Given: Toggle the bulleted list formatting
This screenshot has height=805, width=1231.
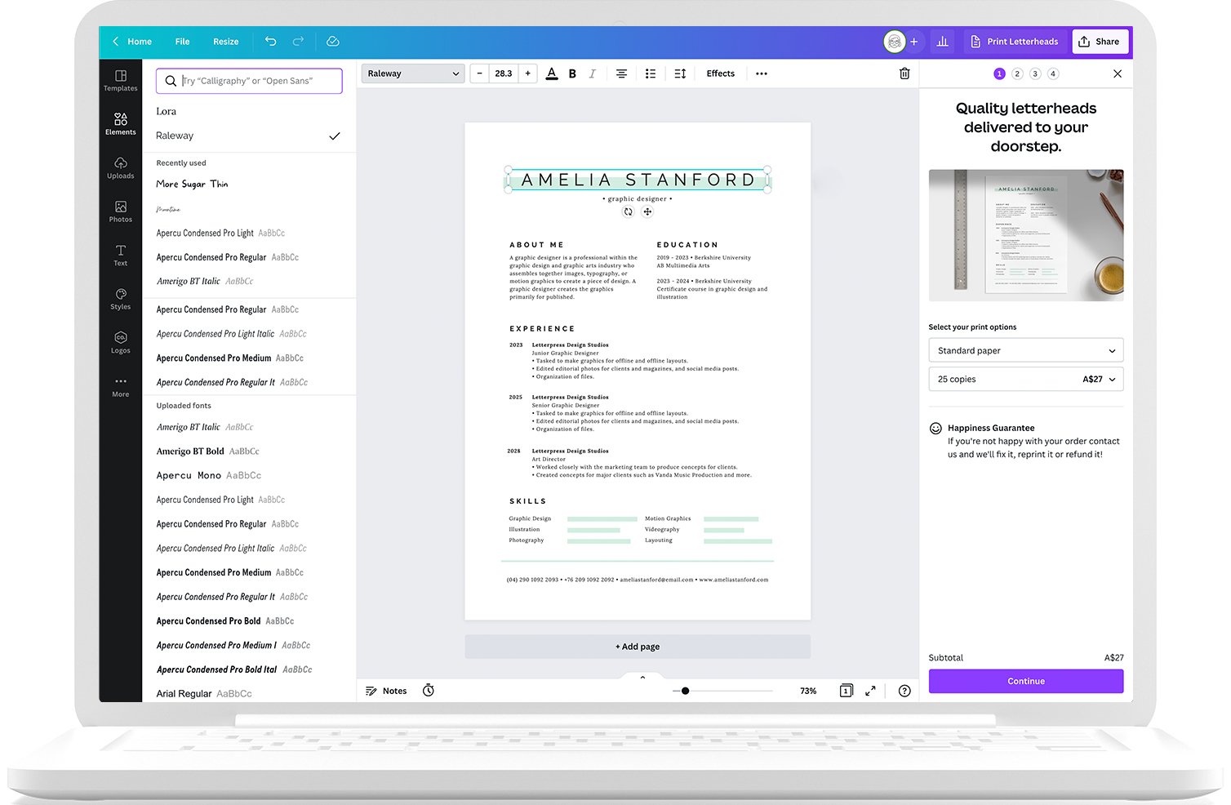Looking at the screenshot, I should (651, 73).
